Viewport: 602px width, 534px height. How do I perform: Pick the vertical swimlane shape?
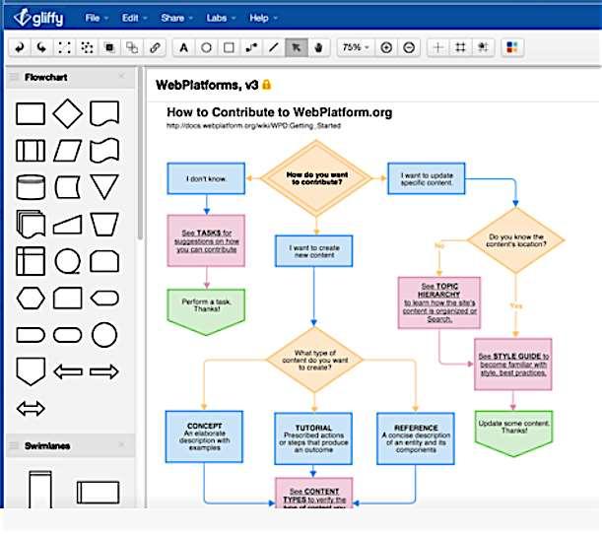[x=40, y=490]
